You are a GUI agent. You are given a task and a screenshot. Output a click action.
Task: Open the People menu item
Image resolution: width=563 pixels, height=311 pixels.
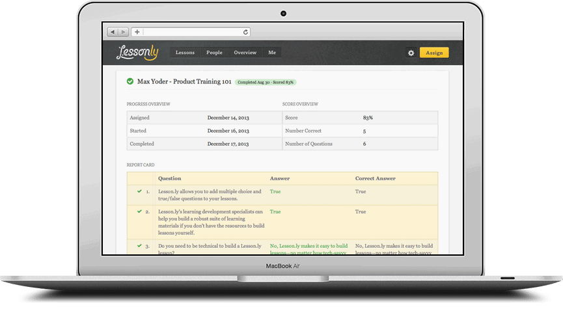coord(214,53)
